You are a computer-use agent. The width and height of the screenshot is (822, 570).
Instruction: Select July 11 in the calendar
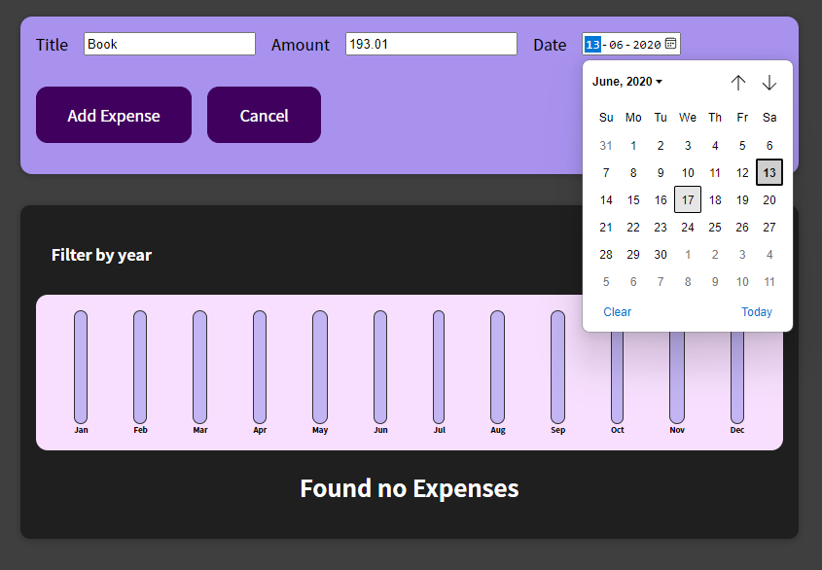[x=769, y=281]
